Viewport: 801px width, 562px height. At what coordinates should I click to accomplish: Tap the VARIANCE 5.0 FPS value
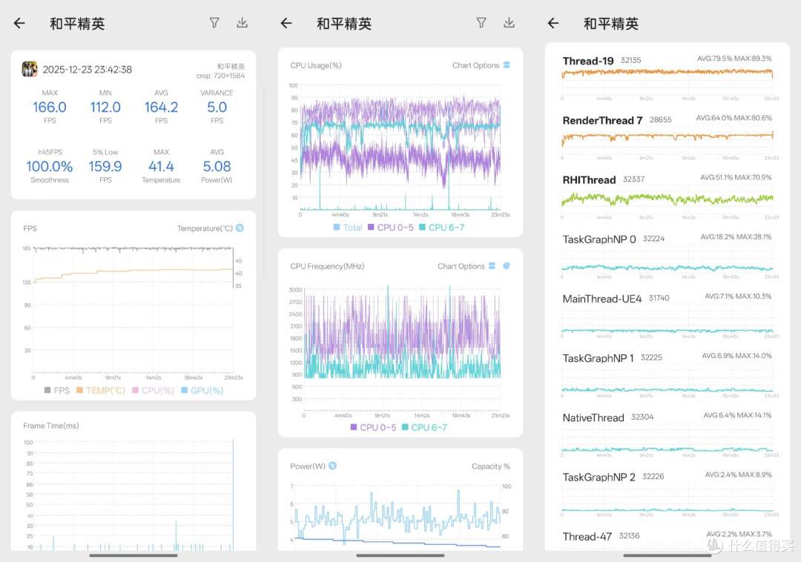(x=217, y=107)
